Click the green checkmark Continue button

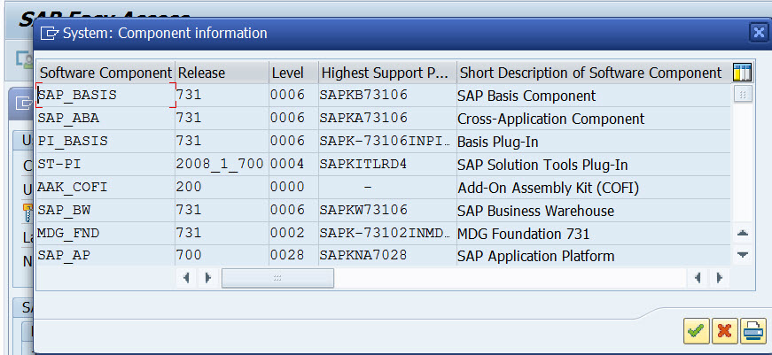(x=696, y=331)
